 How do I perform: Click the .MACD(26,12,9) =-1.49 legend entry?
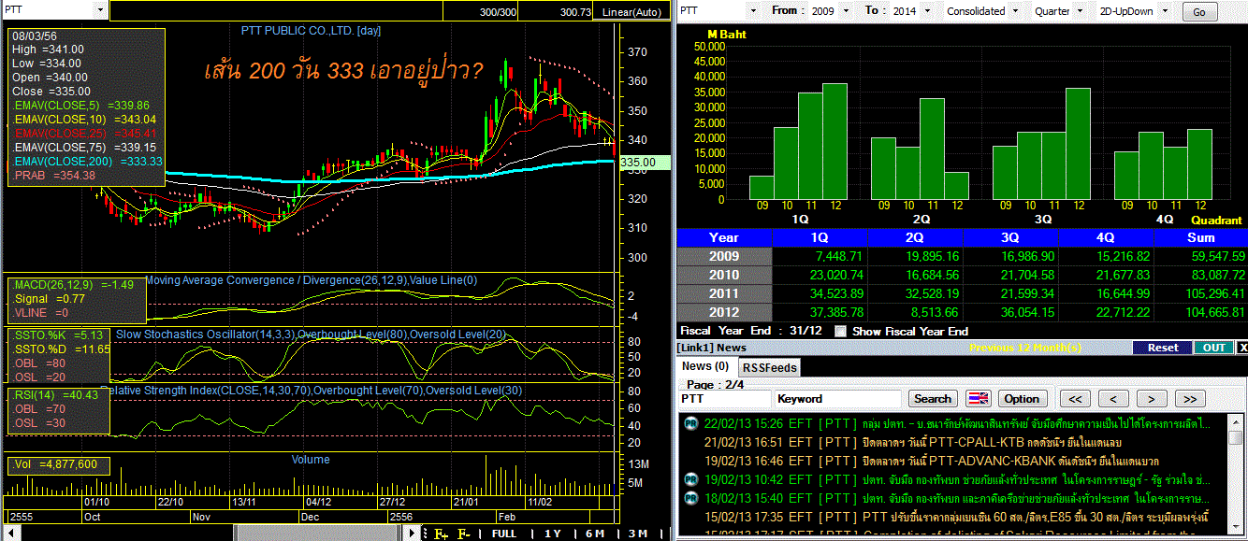(73, 284)
